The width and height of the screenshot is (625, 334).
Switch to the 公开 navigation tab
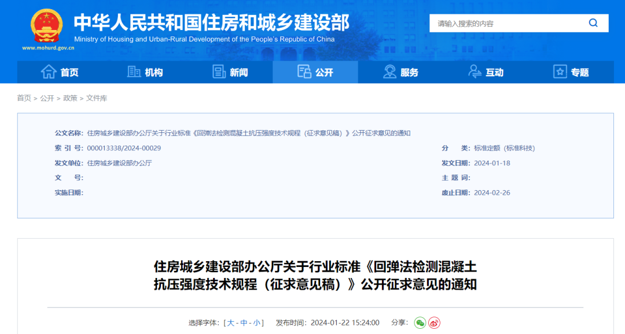(x=316, y=72)
